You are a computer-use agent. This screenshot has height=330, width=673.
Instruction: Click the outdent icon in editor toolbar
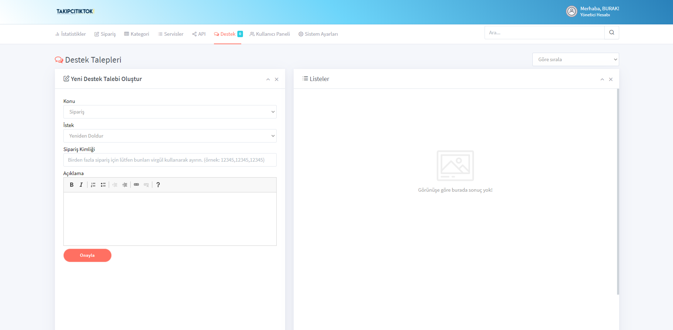click(115, 185)
